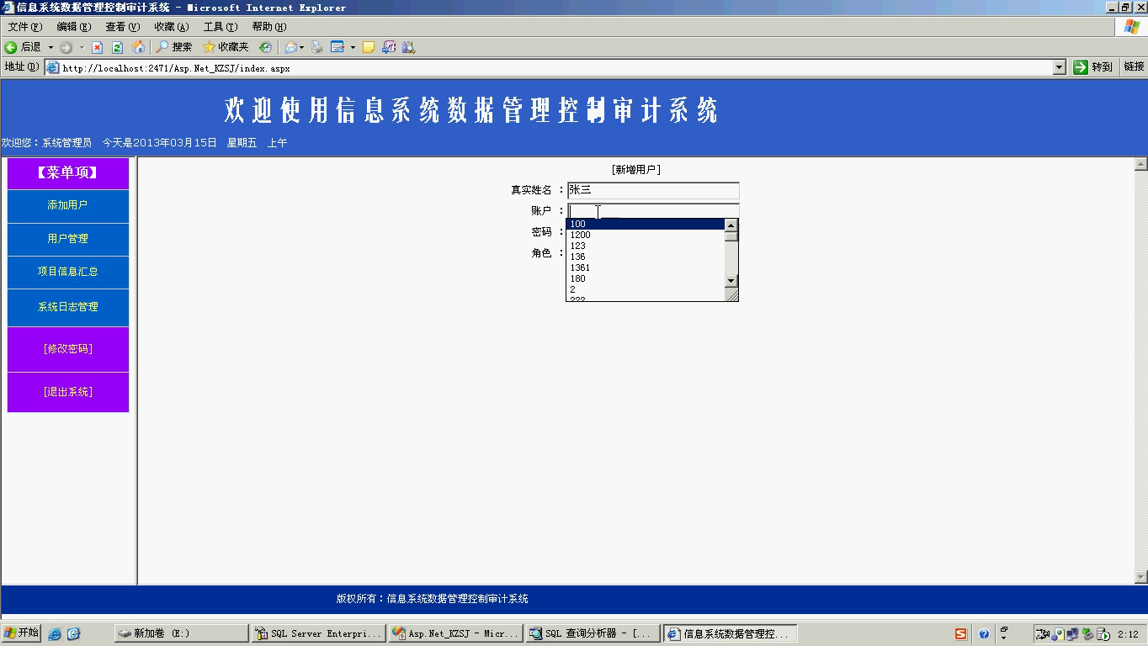Open 系统日志管理 in the sidebar menu
The width and height of the screenshot is (1148, 646).
(x=68, y=307)
